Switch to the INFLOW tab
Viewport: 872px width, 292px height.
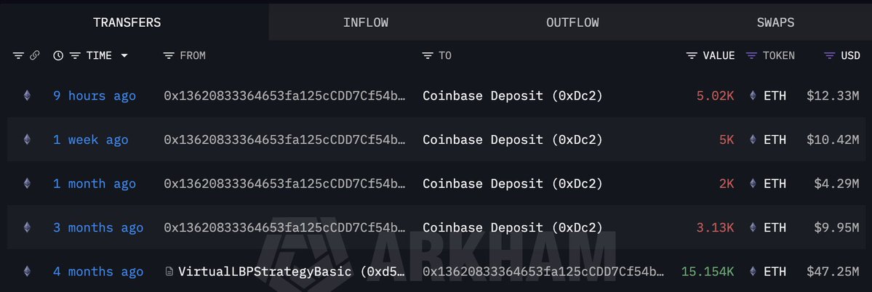365,23
